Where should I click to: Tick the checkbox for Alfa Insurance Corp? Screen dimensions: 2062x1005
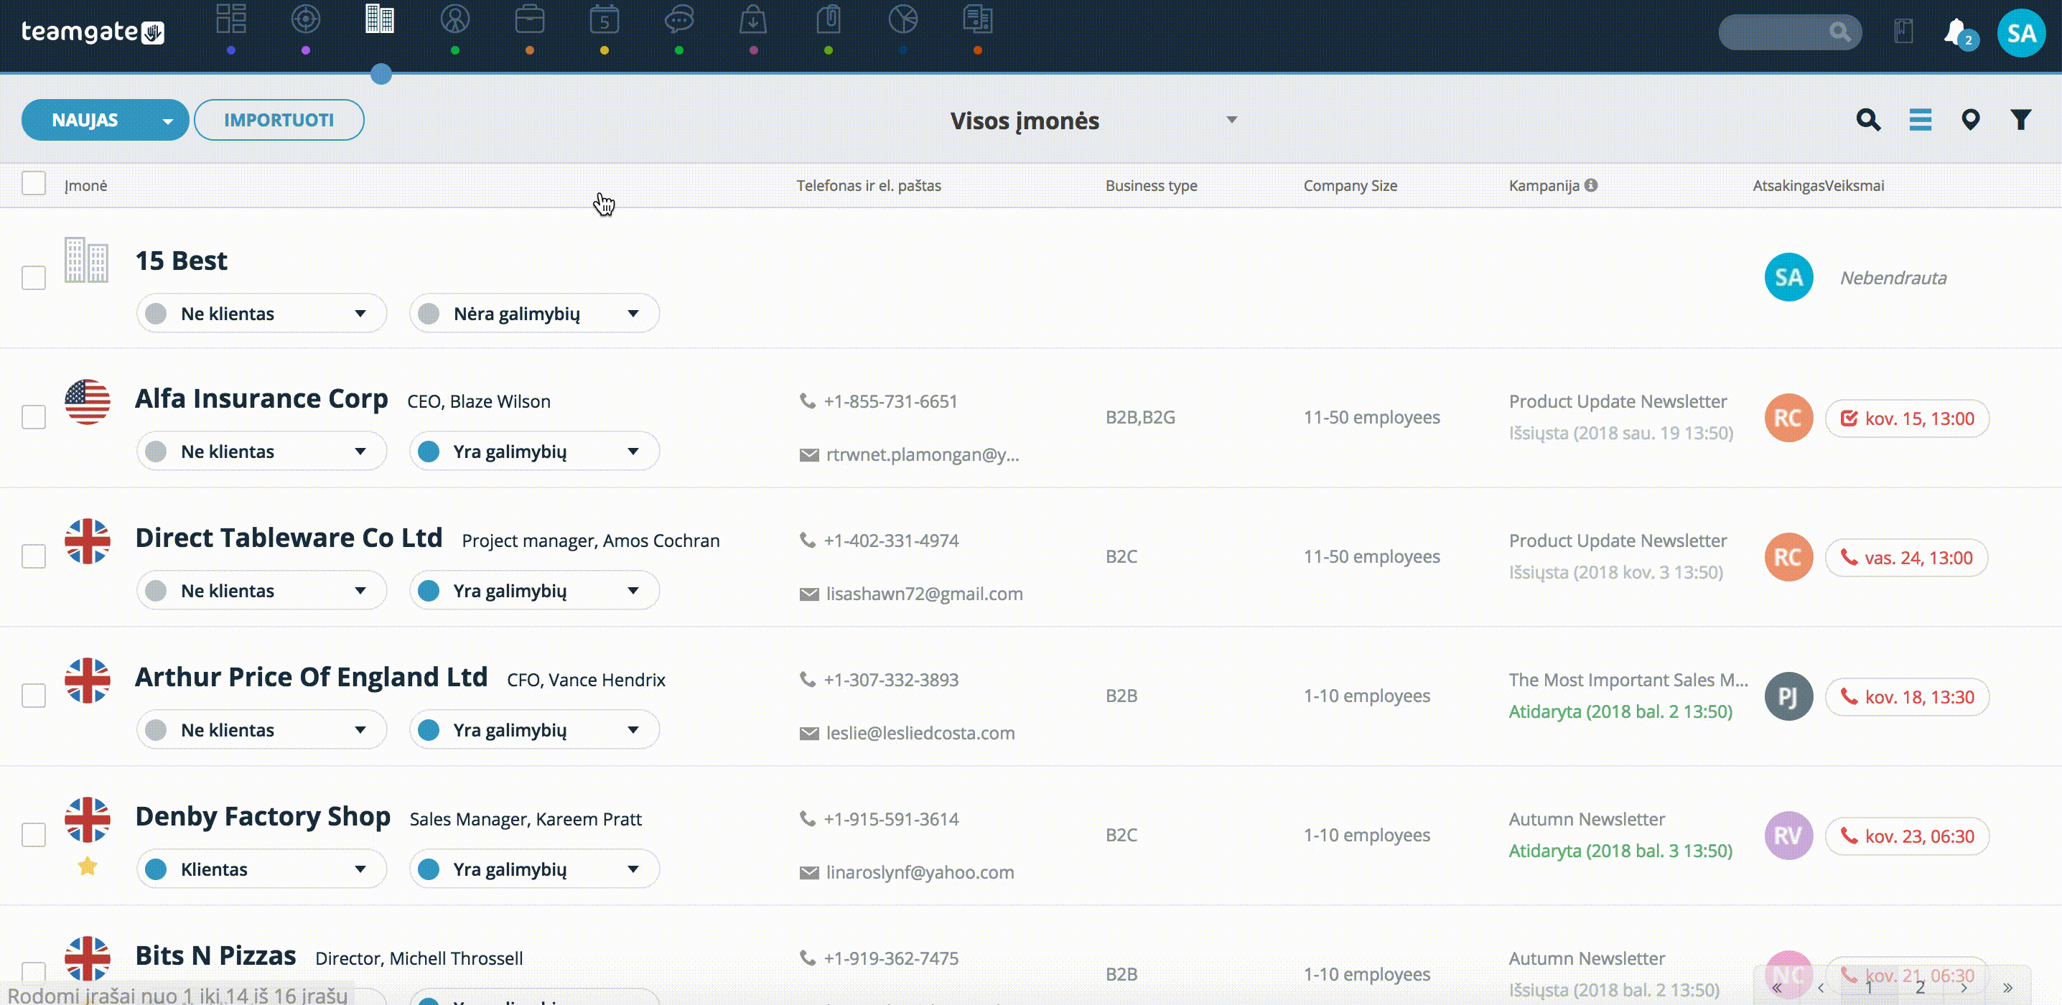[34, 417]
